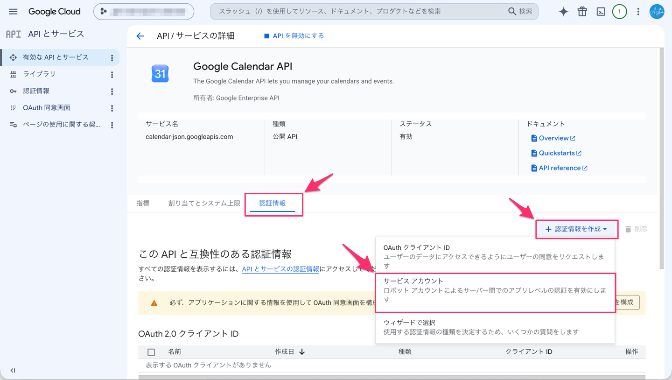Tick the select-all checkbox in OAuth table
The image size is (672, 380).
pos(151,352)
